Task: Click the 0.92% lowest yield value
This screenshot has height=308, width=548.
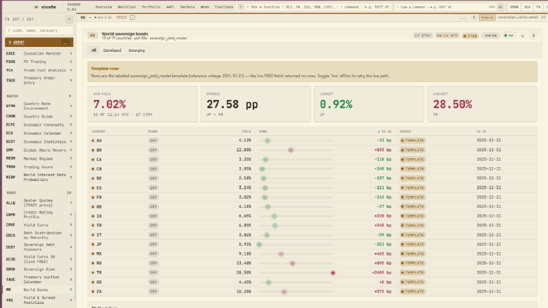Action: (x=336, y=104)
